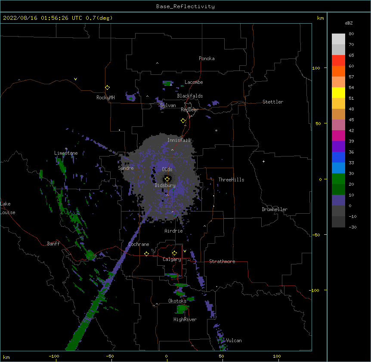
Task: Select the Limestone label
Action: (x=66, y=153)
